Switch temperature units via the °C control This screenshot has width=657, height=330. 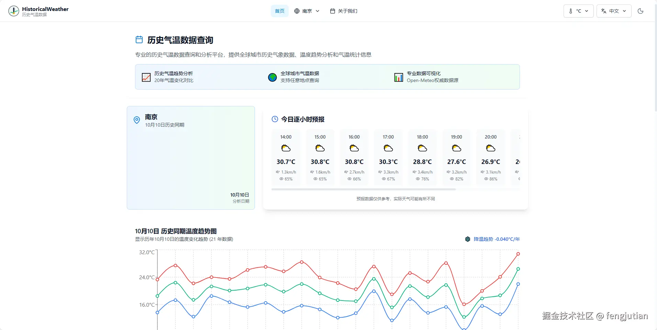coord(578,11)
